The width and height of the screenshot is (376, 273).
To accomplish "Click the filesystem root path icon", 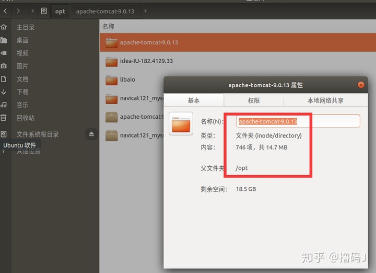I will (x=44, y=11).
